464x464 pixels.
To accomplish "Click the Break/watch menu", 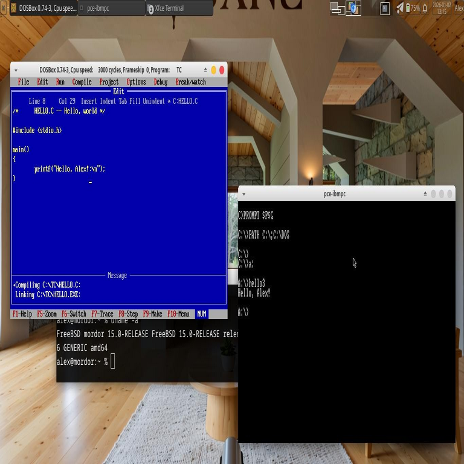I will 190,82.
